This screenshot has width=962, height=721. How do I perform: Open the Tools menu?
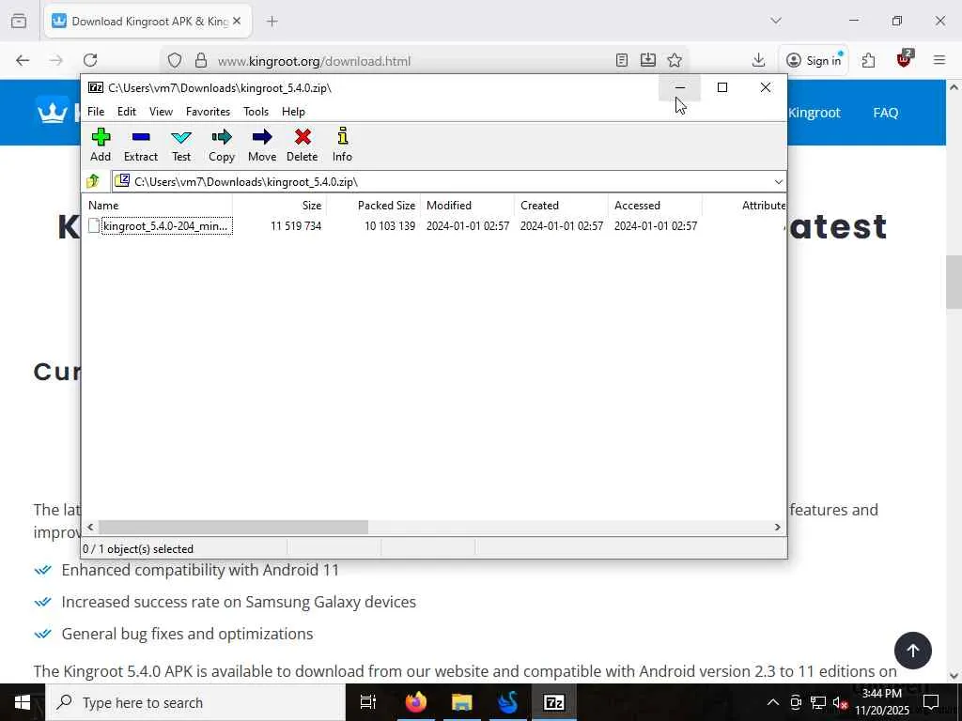tap(256, 112)
